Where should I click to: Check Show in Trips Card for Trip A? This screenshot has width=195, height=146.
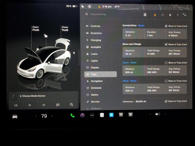click(166, 63)
